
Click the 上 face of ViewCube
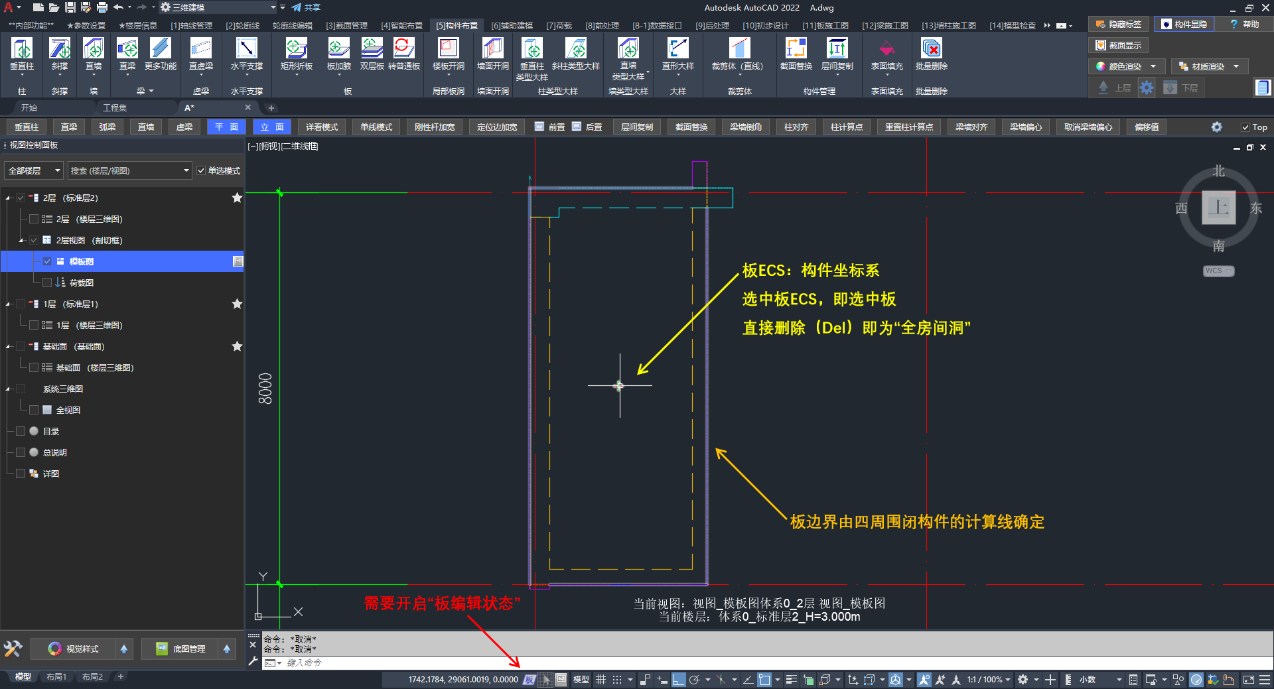pyautogui.click(x=1218, y=208)
